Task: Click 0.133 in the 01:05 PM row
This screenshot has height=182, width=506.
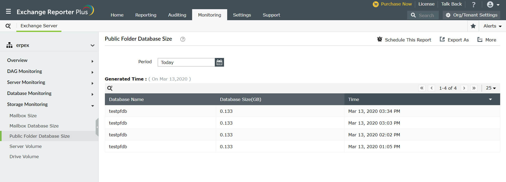Action: pos(226,147)
